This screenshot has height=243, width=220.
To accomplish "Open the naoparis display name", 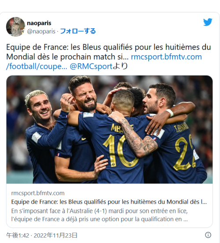I will click(x=39, y=23).
